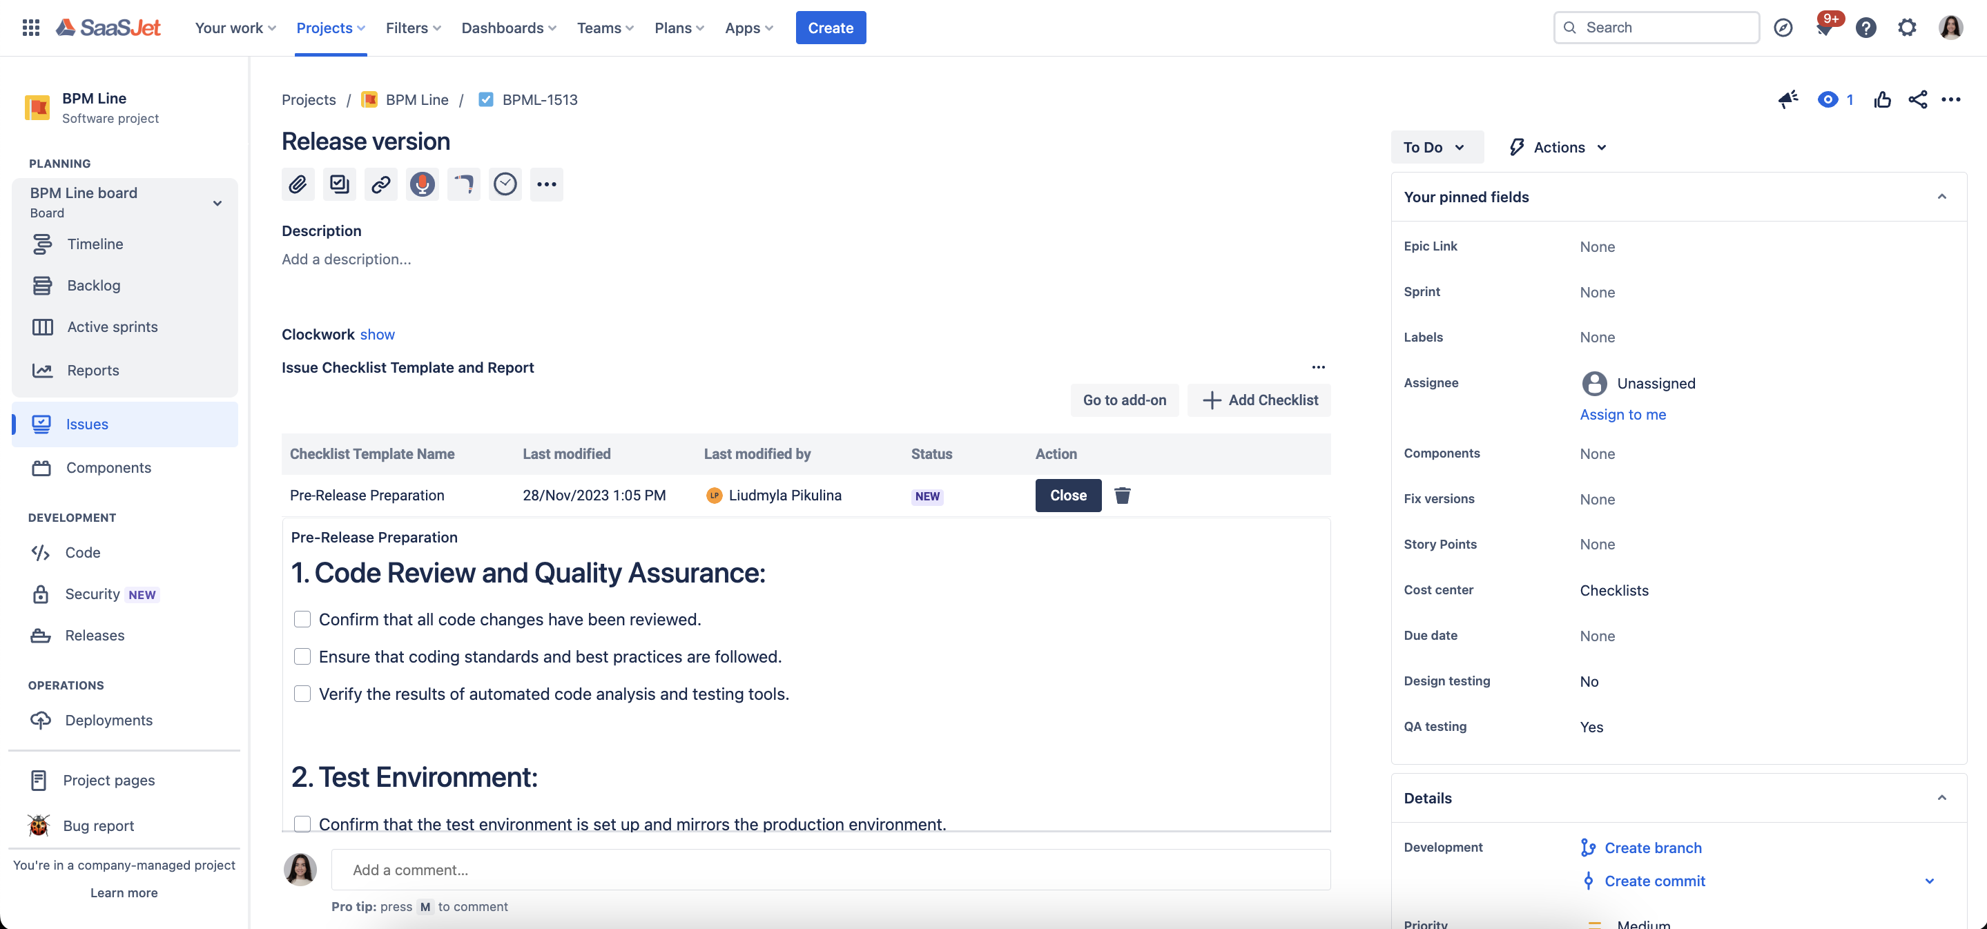The height and width of the screenshot is (929, 1987).
Task: Delete the Pre-Release Preparation checklist via the trash icon
Action: click(1123, 496)
